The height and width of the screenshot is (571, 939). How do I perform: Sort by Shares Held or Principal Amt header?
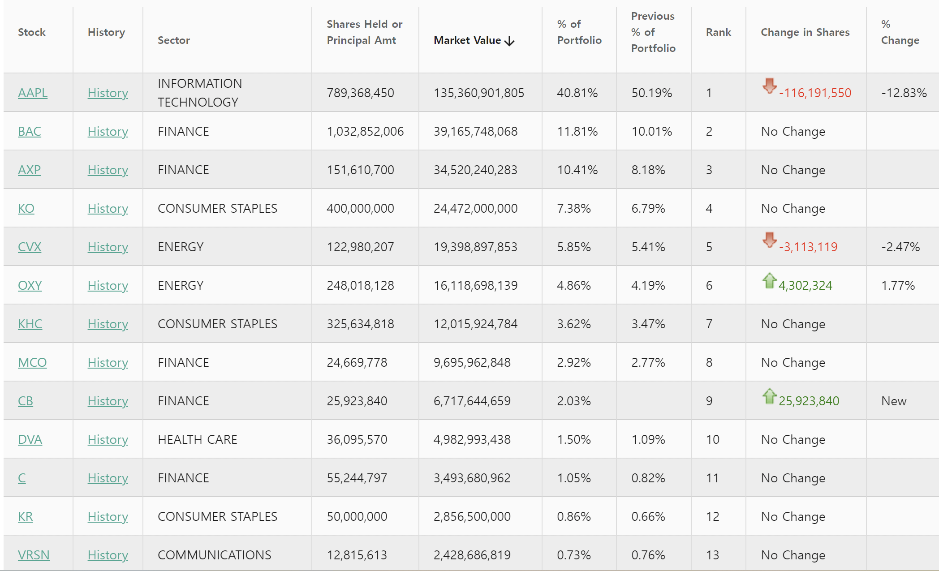tap(365, 32)
